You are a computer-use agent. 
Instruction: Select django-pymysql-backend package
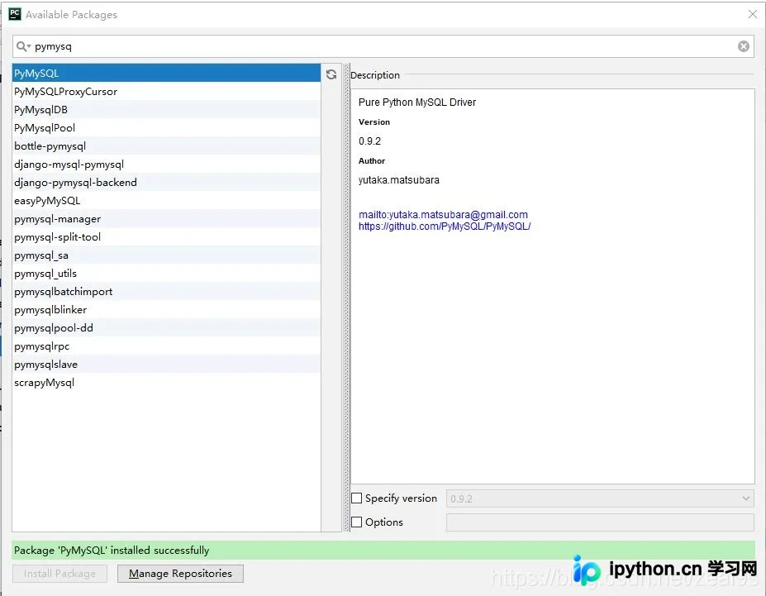[166, 182]
